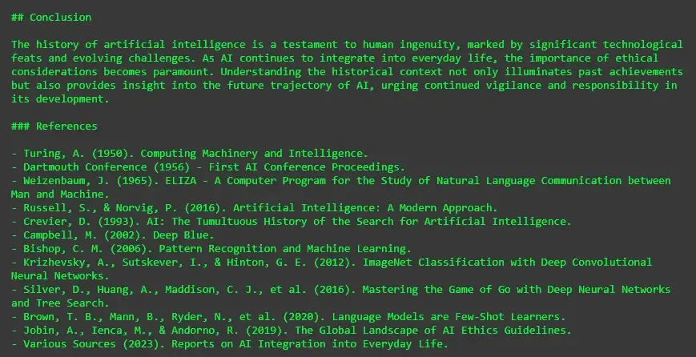
Task: Click the Weizenbaum, J. (1965) ELIZA reference
Action: (341, 187)
